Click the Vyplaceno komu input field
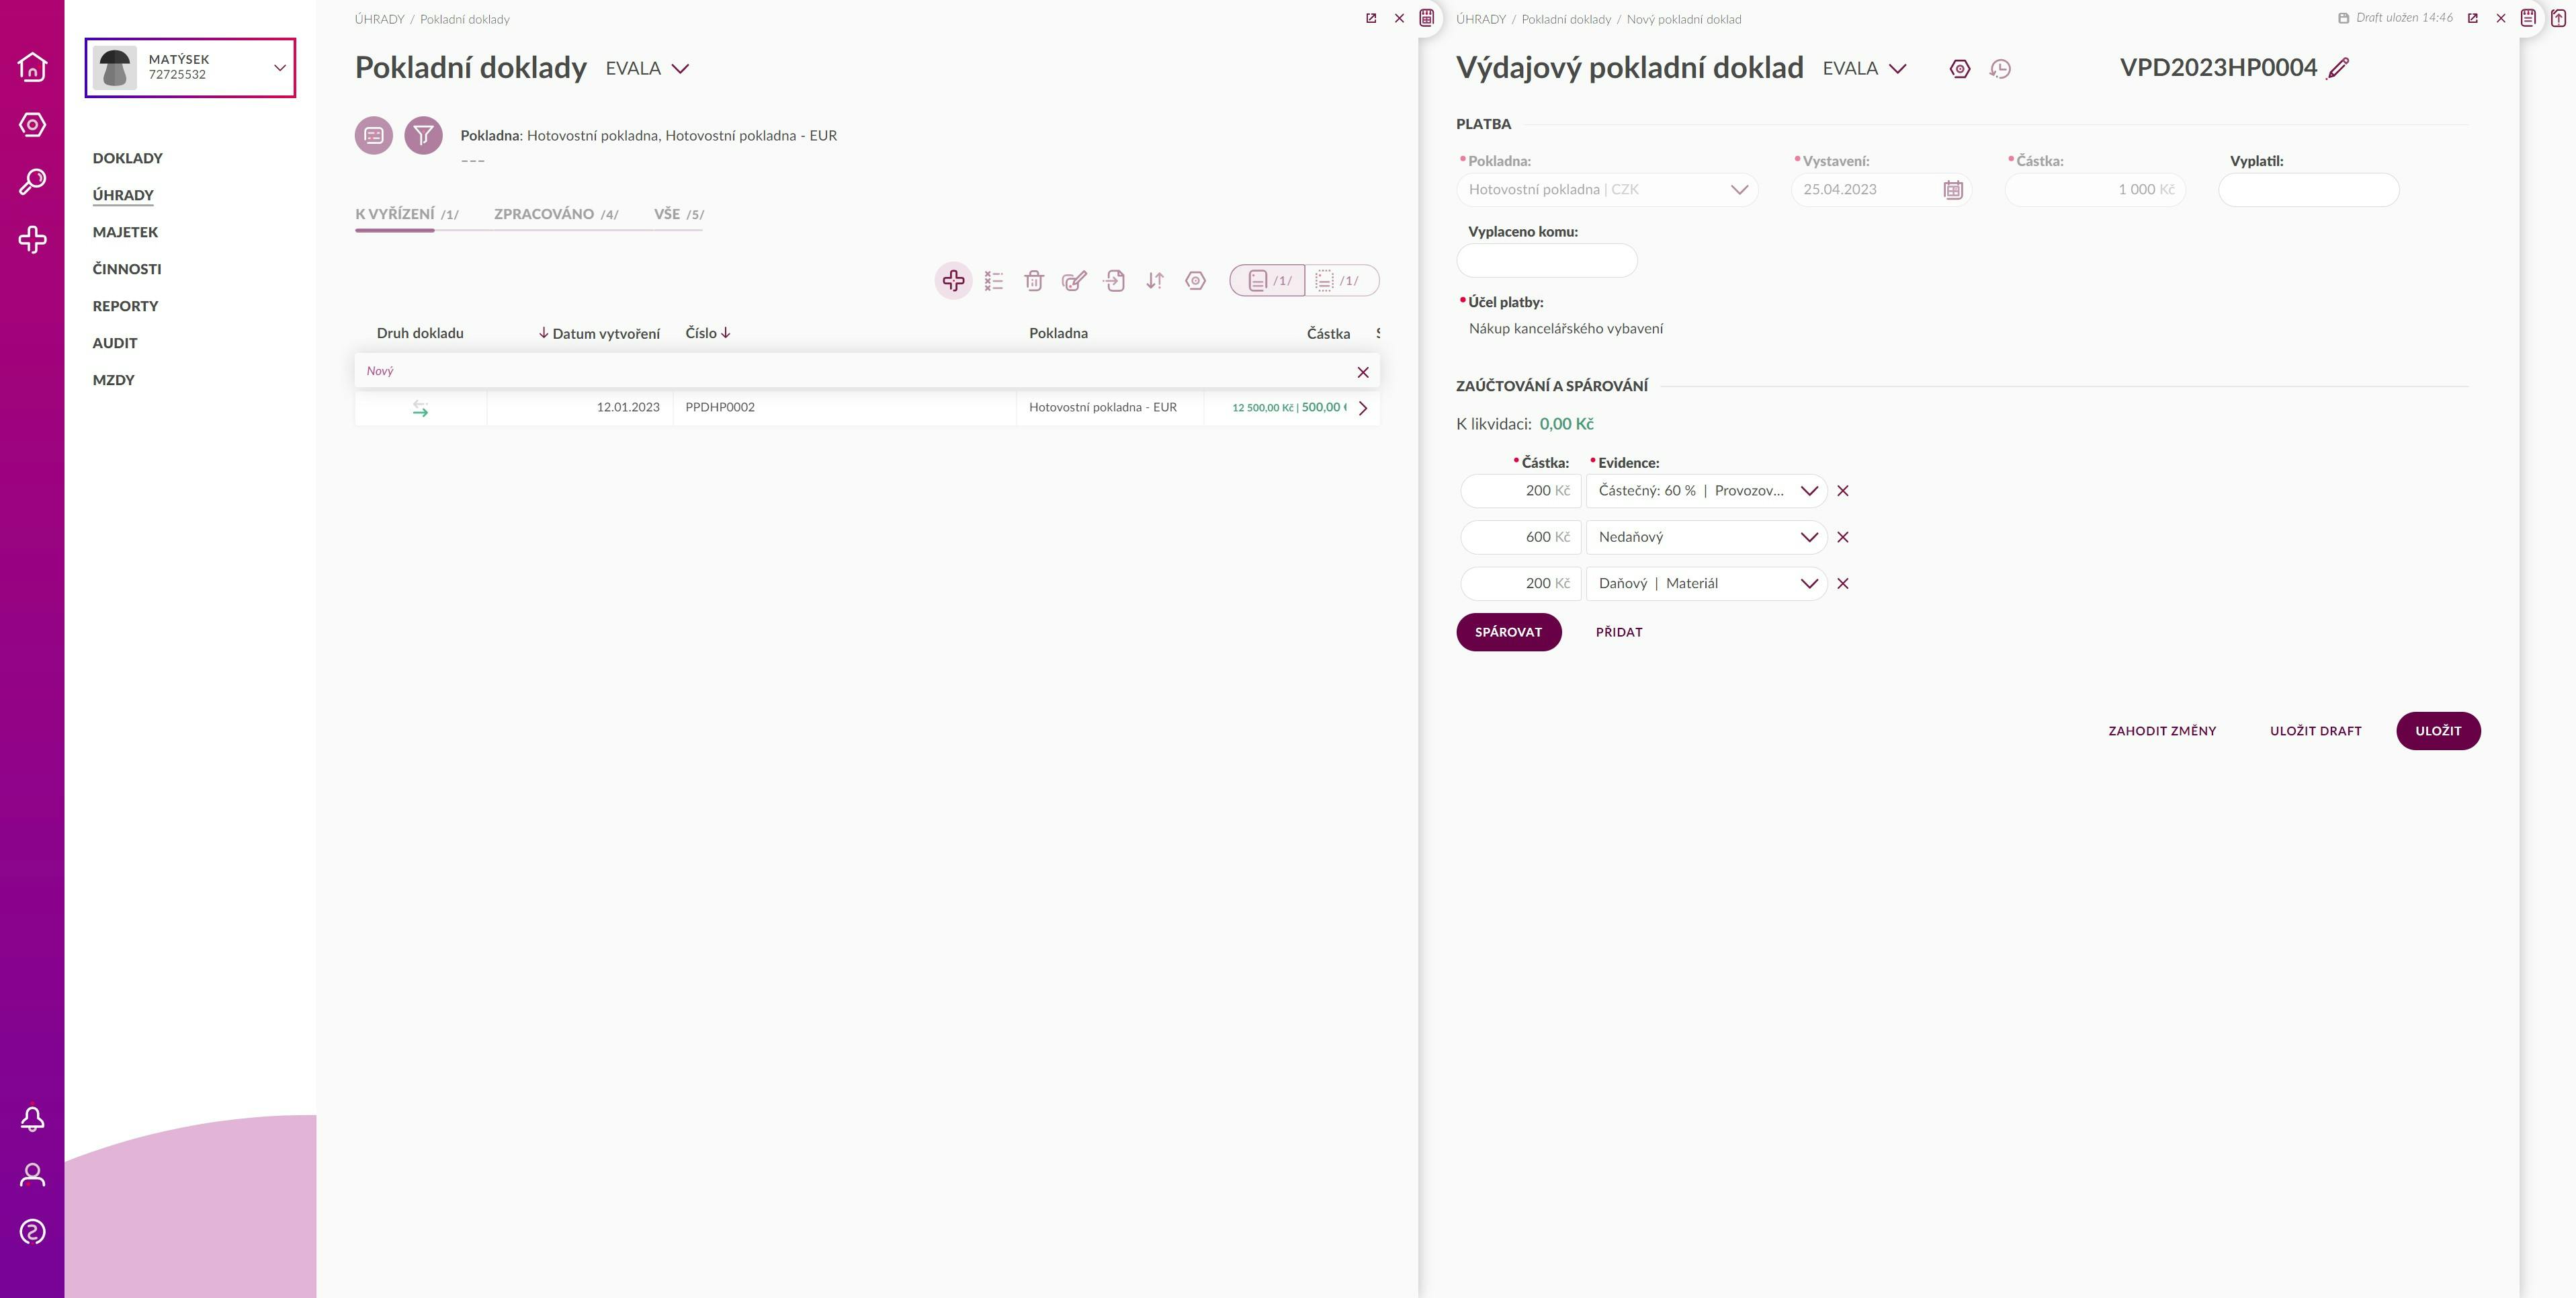Screen dimensions: 2576x1298 [1546, 261]
